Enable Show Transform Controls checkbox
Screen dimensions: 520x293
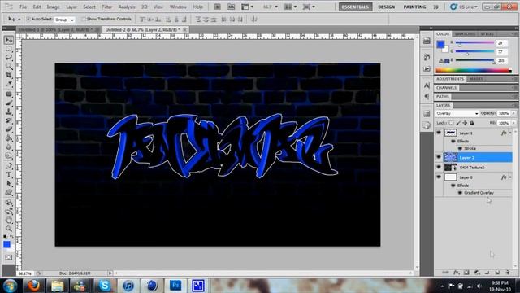click(x=84, y=20)
